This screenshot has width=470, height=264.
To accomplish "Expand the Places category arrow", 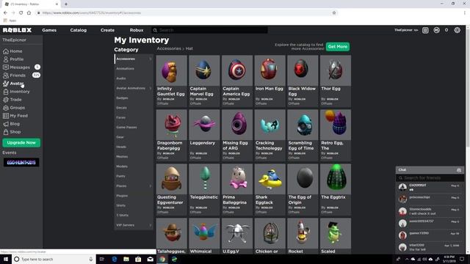I will 151,186.
